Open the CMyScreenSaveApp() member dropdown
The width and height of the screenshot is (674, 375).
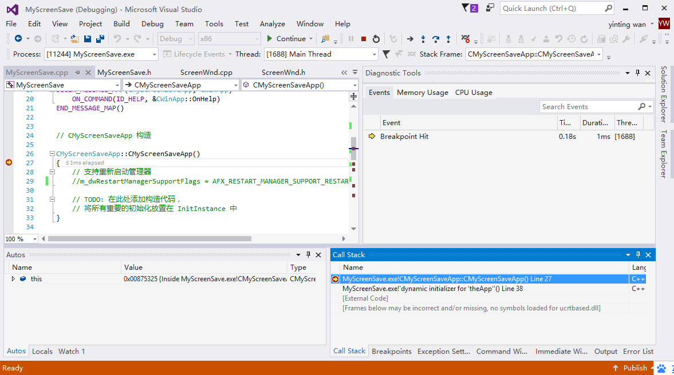click(354, 85)
